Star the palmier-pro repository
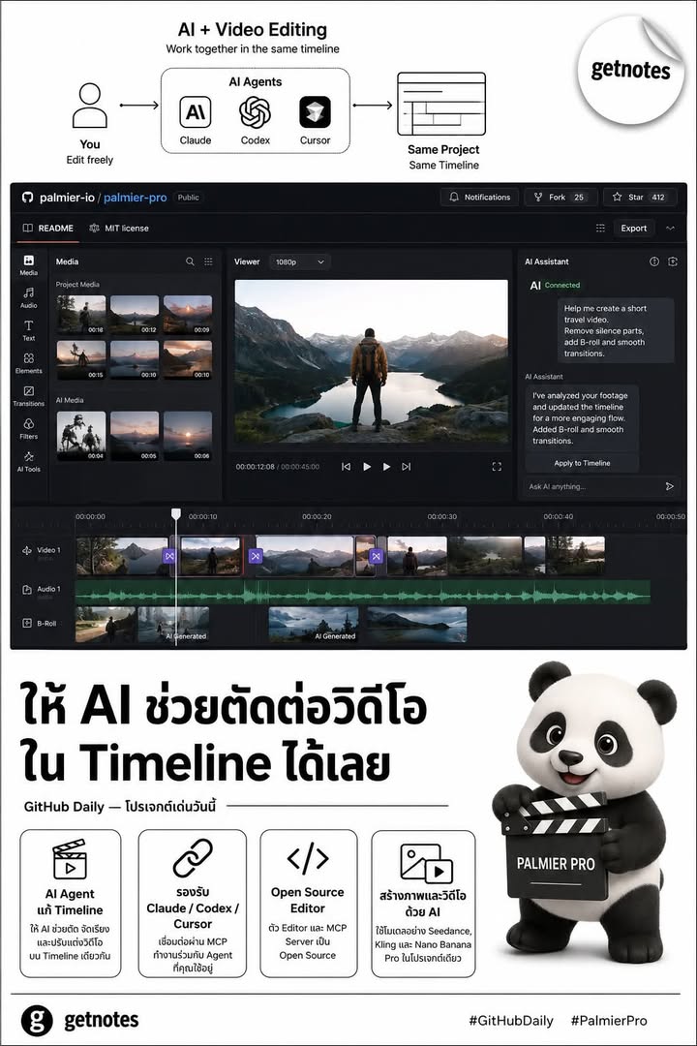The image size is (697, 1046). (640, 197)
